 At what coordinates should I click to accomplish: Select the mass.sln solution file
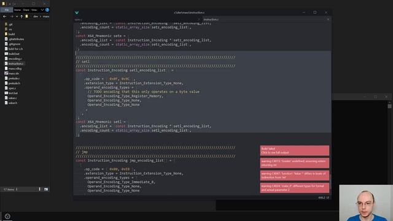[x=14, y=74]
